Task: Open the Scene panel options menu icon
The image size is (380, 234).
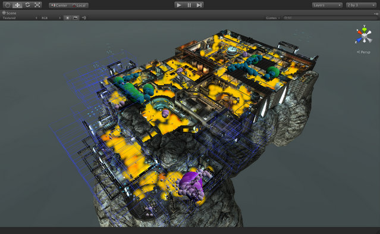Action: [x=376, y=14]
